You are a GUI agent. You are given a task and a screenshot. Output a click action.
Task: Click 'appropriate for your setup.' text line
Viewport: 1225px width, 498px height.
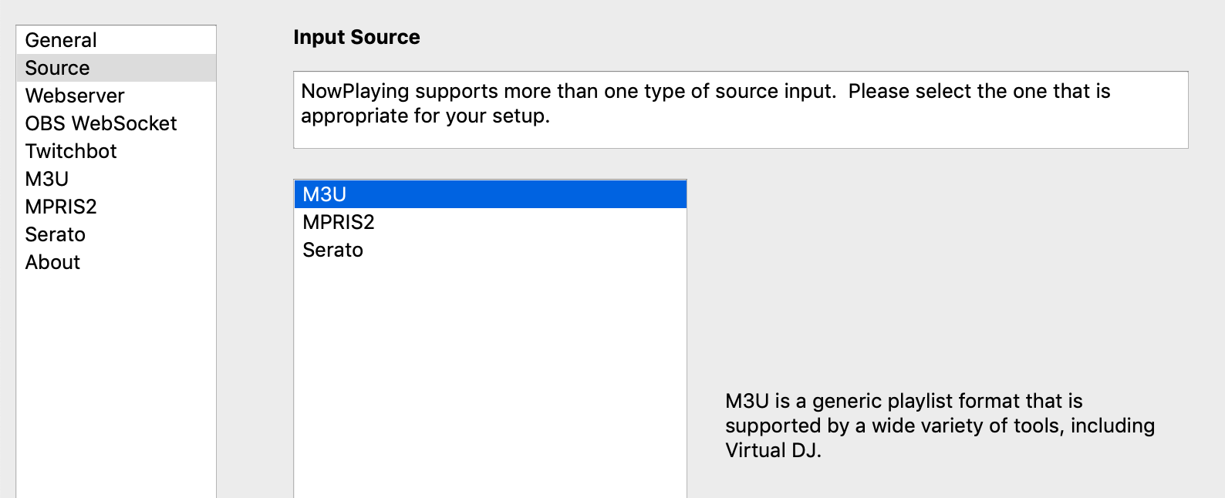tap(425, 116)
